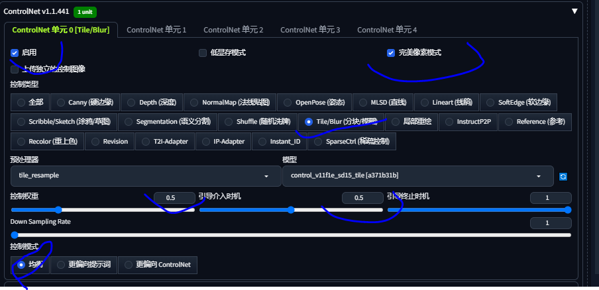599x290 pixels.
Task: Switch to ControlNet 单元 1 tab
Action: click(156, 30)
